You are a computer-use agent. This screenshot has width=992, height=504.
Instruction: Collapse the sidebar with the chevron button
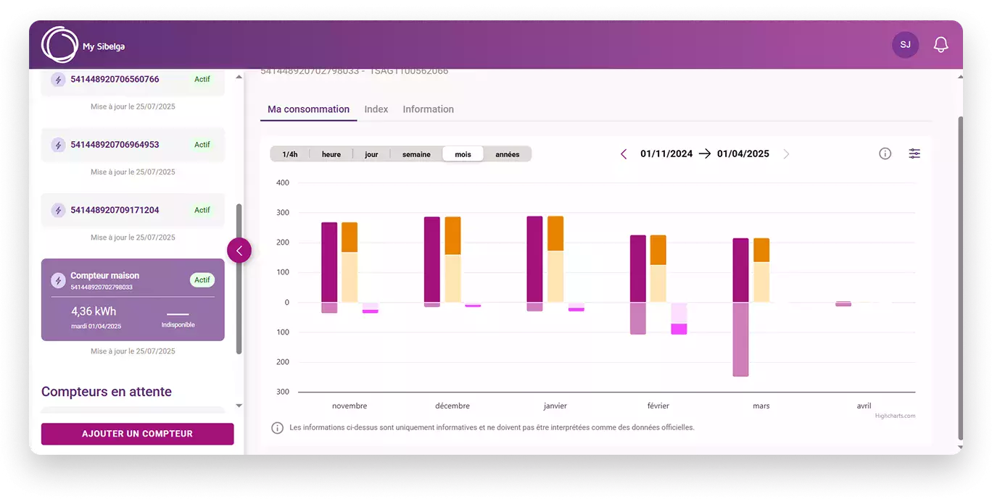[239, 251]
